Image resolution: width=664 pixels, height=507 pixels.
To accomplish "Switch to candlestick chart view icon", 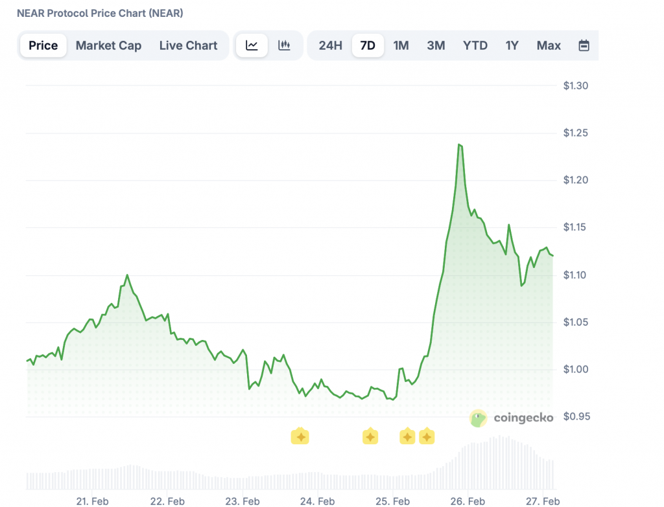I will click(x=284, y=45).
